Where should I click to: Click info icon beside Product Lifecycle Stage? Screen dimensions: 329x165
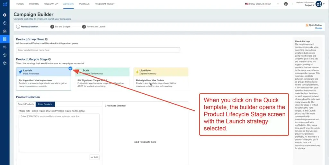point(50,59)
